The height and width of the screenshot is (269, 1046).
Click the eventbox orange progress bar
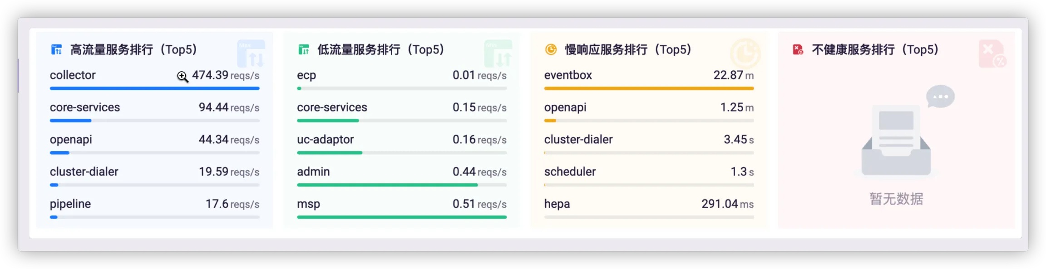[x=649, y=88]
